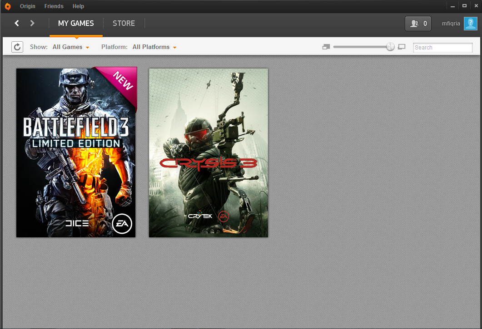Open the Origin menu
482x329 pixels.
[28, 6]
